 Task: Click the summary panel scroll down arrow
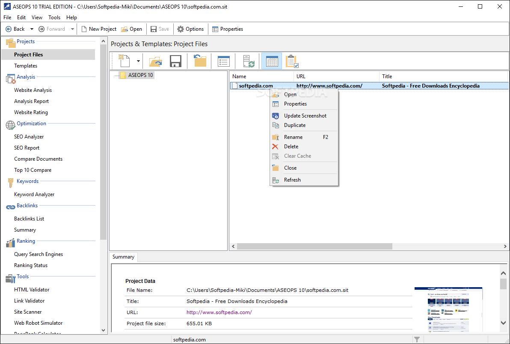click(x=503, y=323)
